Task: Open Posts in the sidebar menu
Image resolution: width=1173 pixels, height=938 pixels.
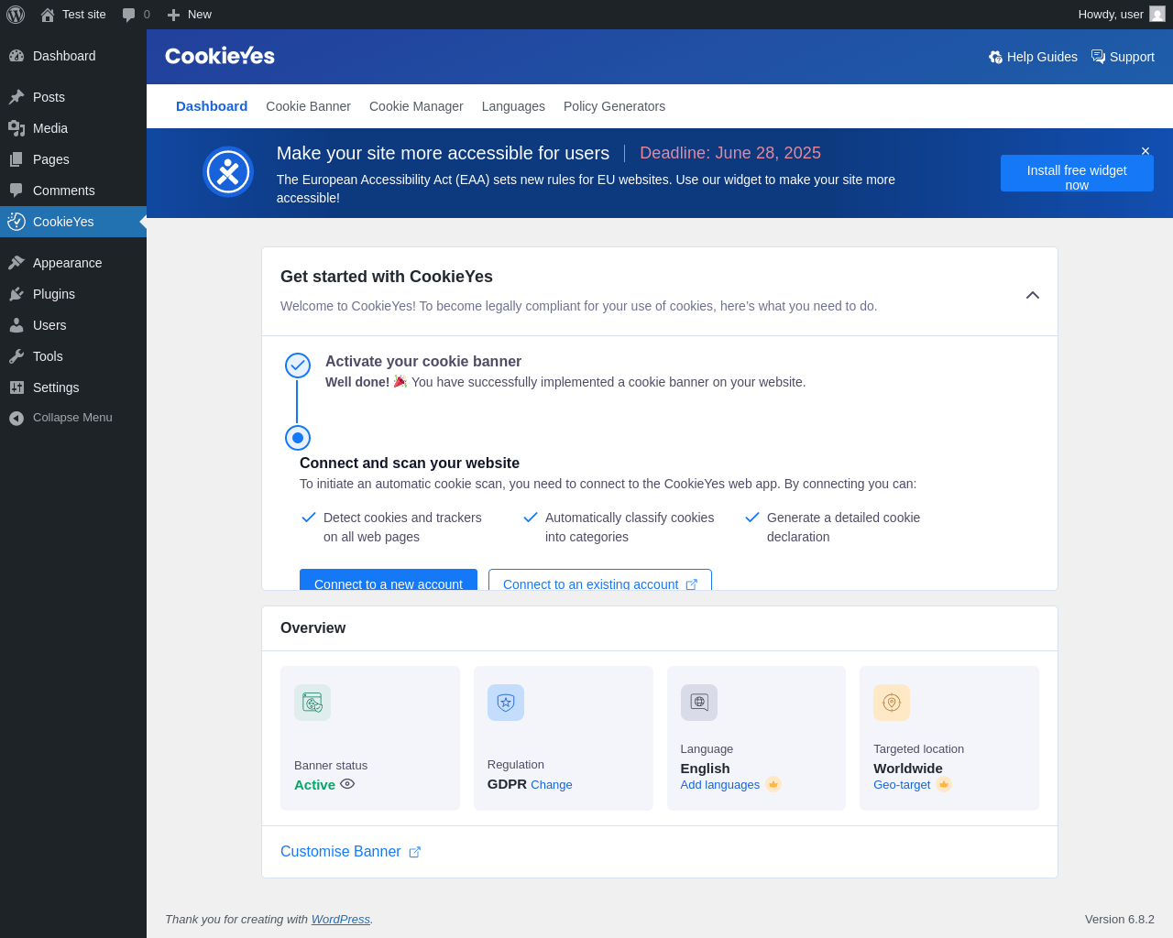Action: point(73,97)
